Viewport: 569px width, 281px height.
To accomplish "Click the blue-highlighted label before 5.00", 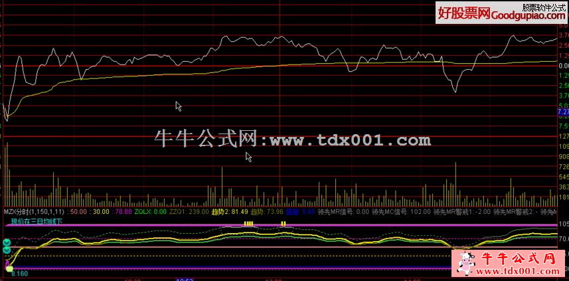I will 292,212.
